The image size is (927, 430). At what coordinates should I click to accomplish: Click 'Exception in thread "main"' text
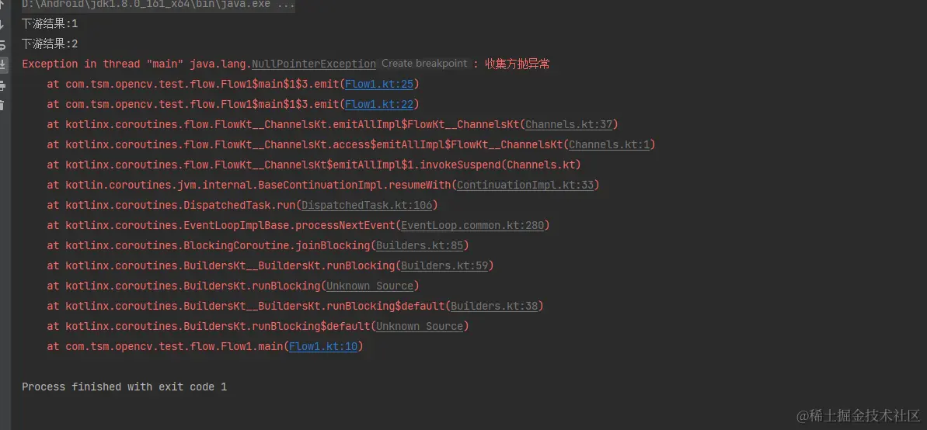point(104,64)
